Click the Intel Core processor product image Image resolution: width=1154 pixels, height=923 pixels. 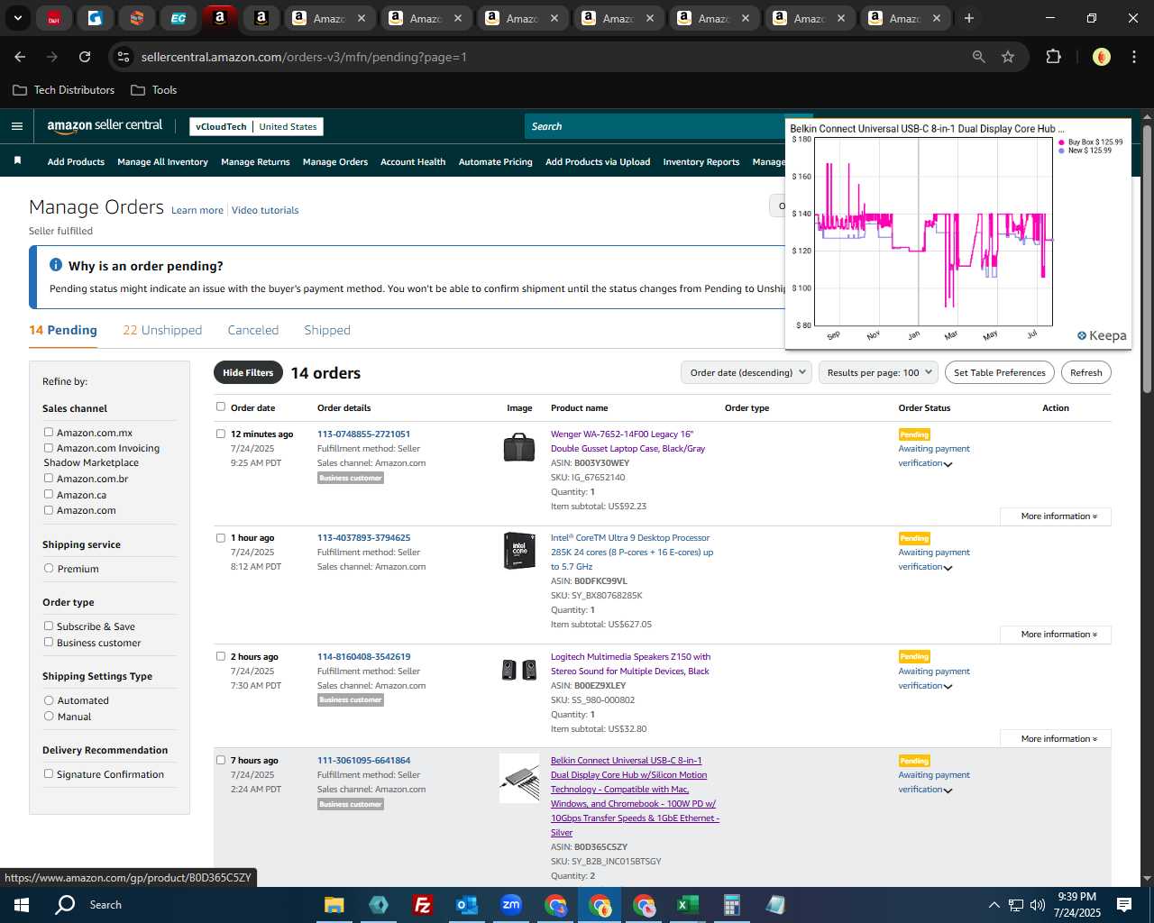(x=519, y=551)
